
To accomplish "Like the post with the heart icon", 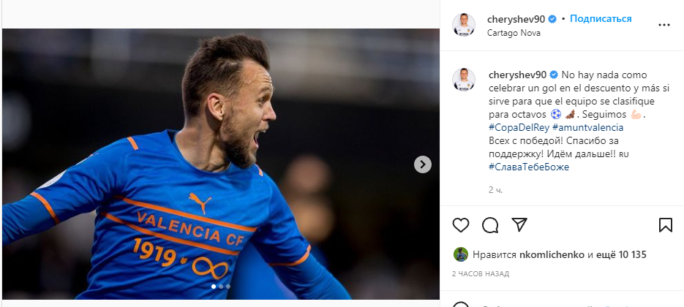I will click(x=461, y=224).
